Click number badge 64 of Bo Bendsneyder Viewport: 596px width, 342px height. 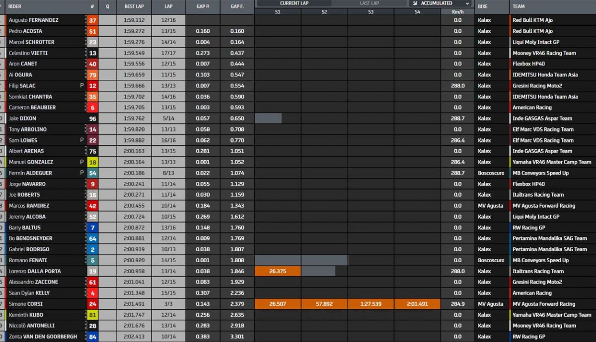click(x=92, y=238)
